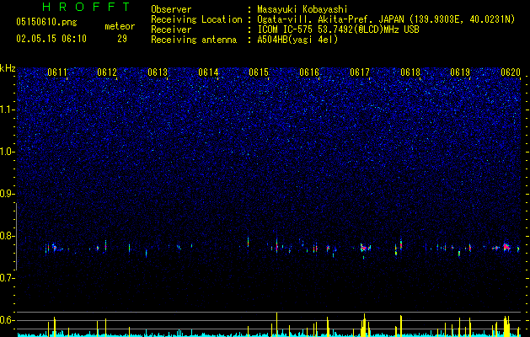
Task: Click the tallest yellow intensity peak after 0615
Action: [277, 324]
